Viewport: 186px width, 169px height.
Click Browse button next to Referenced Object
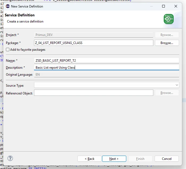click(167, 93)
